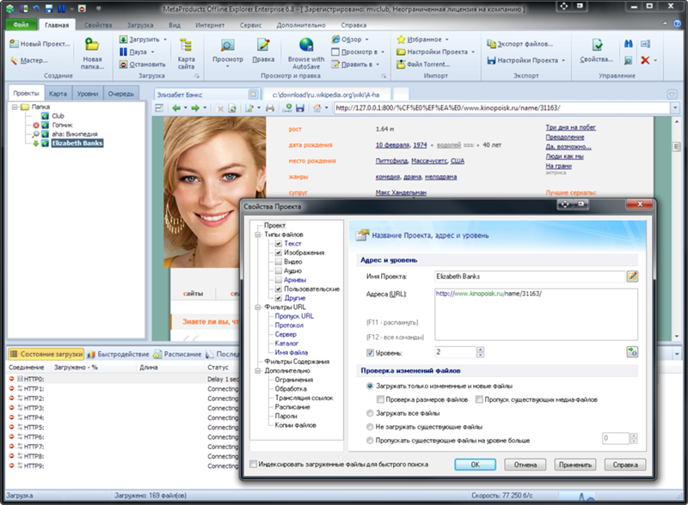This screenshot has height=505, width=688.
Task: Open the Загрузить dropdown arrow
Action: pos(165,39)
